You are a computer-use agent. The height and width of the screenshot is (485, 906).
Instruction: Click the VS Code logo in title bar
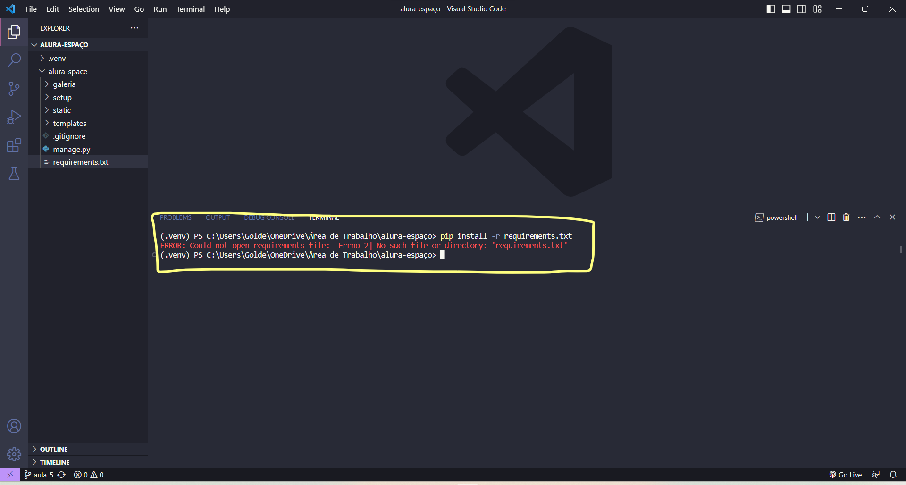pyautogui.click(x=10, y=9)
